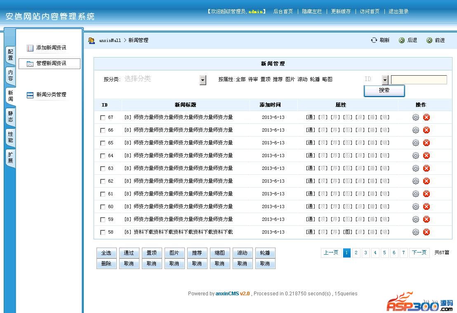Viewport: 457px width, 313px height.
Task: Go to page 3 in pagination
Action: coord(366,253)
